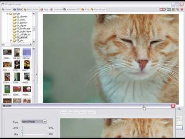
Task: Select the 03_person folder
Action: (x=22, y=22)
